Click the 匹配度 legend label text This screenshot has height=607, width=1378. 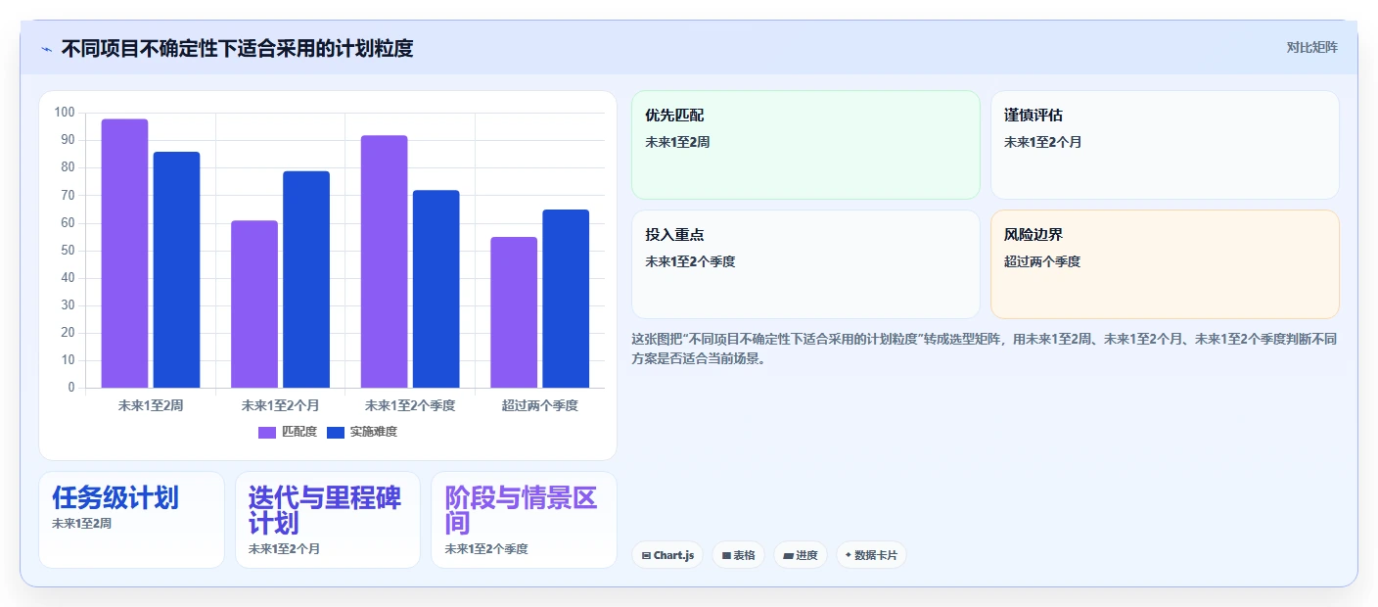pyautogui.click(x=299, y=432)
